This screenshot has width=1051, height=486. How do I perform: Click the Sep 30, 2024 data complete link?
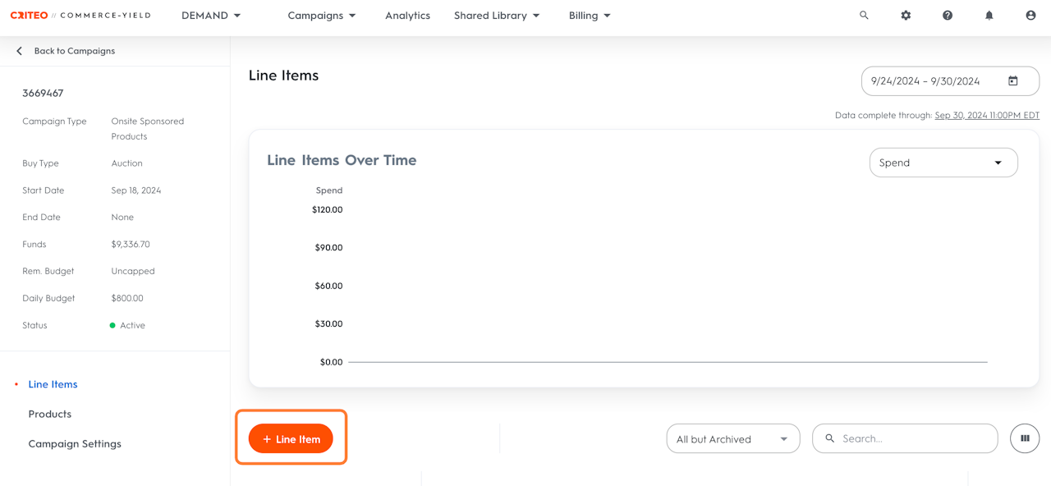coord(987,116)
